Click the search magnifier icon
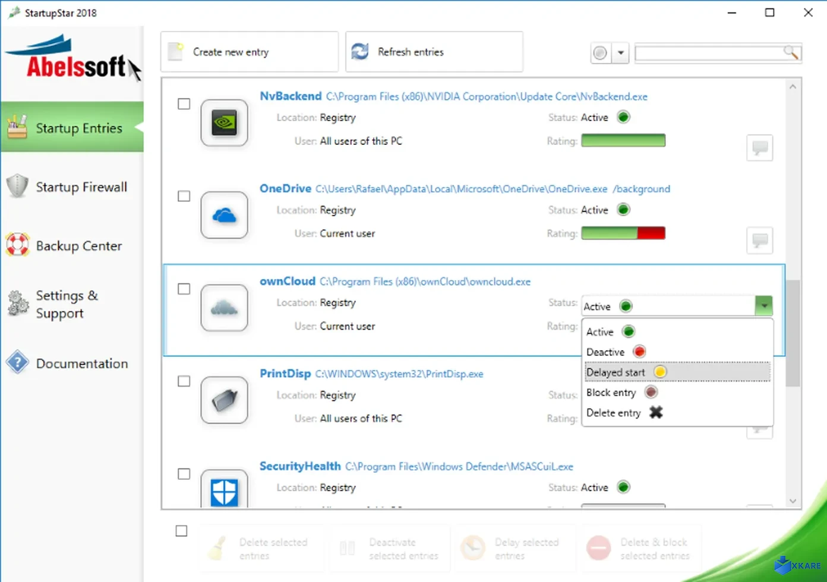Image resolution: width=827 pixels, height=582 pixels. [790, 52]
